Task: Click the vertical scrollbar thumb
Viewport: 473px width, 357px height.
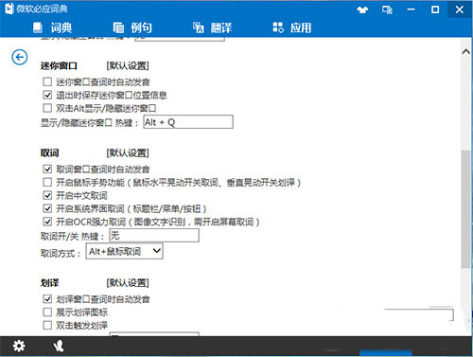Action: pyautogui.click(x=466, y=209)
